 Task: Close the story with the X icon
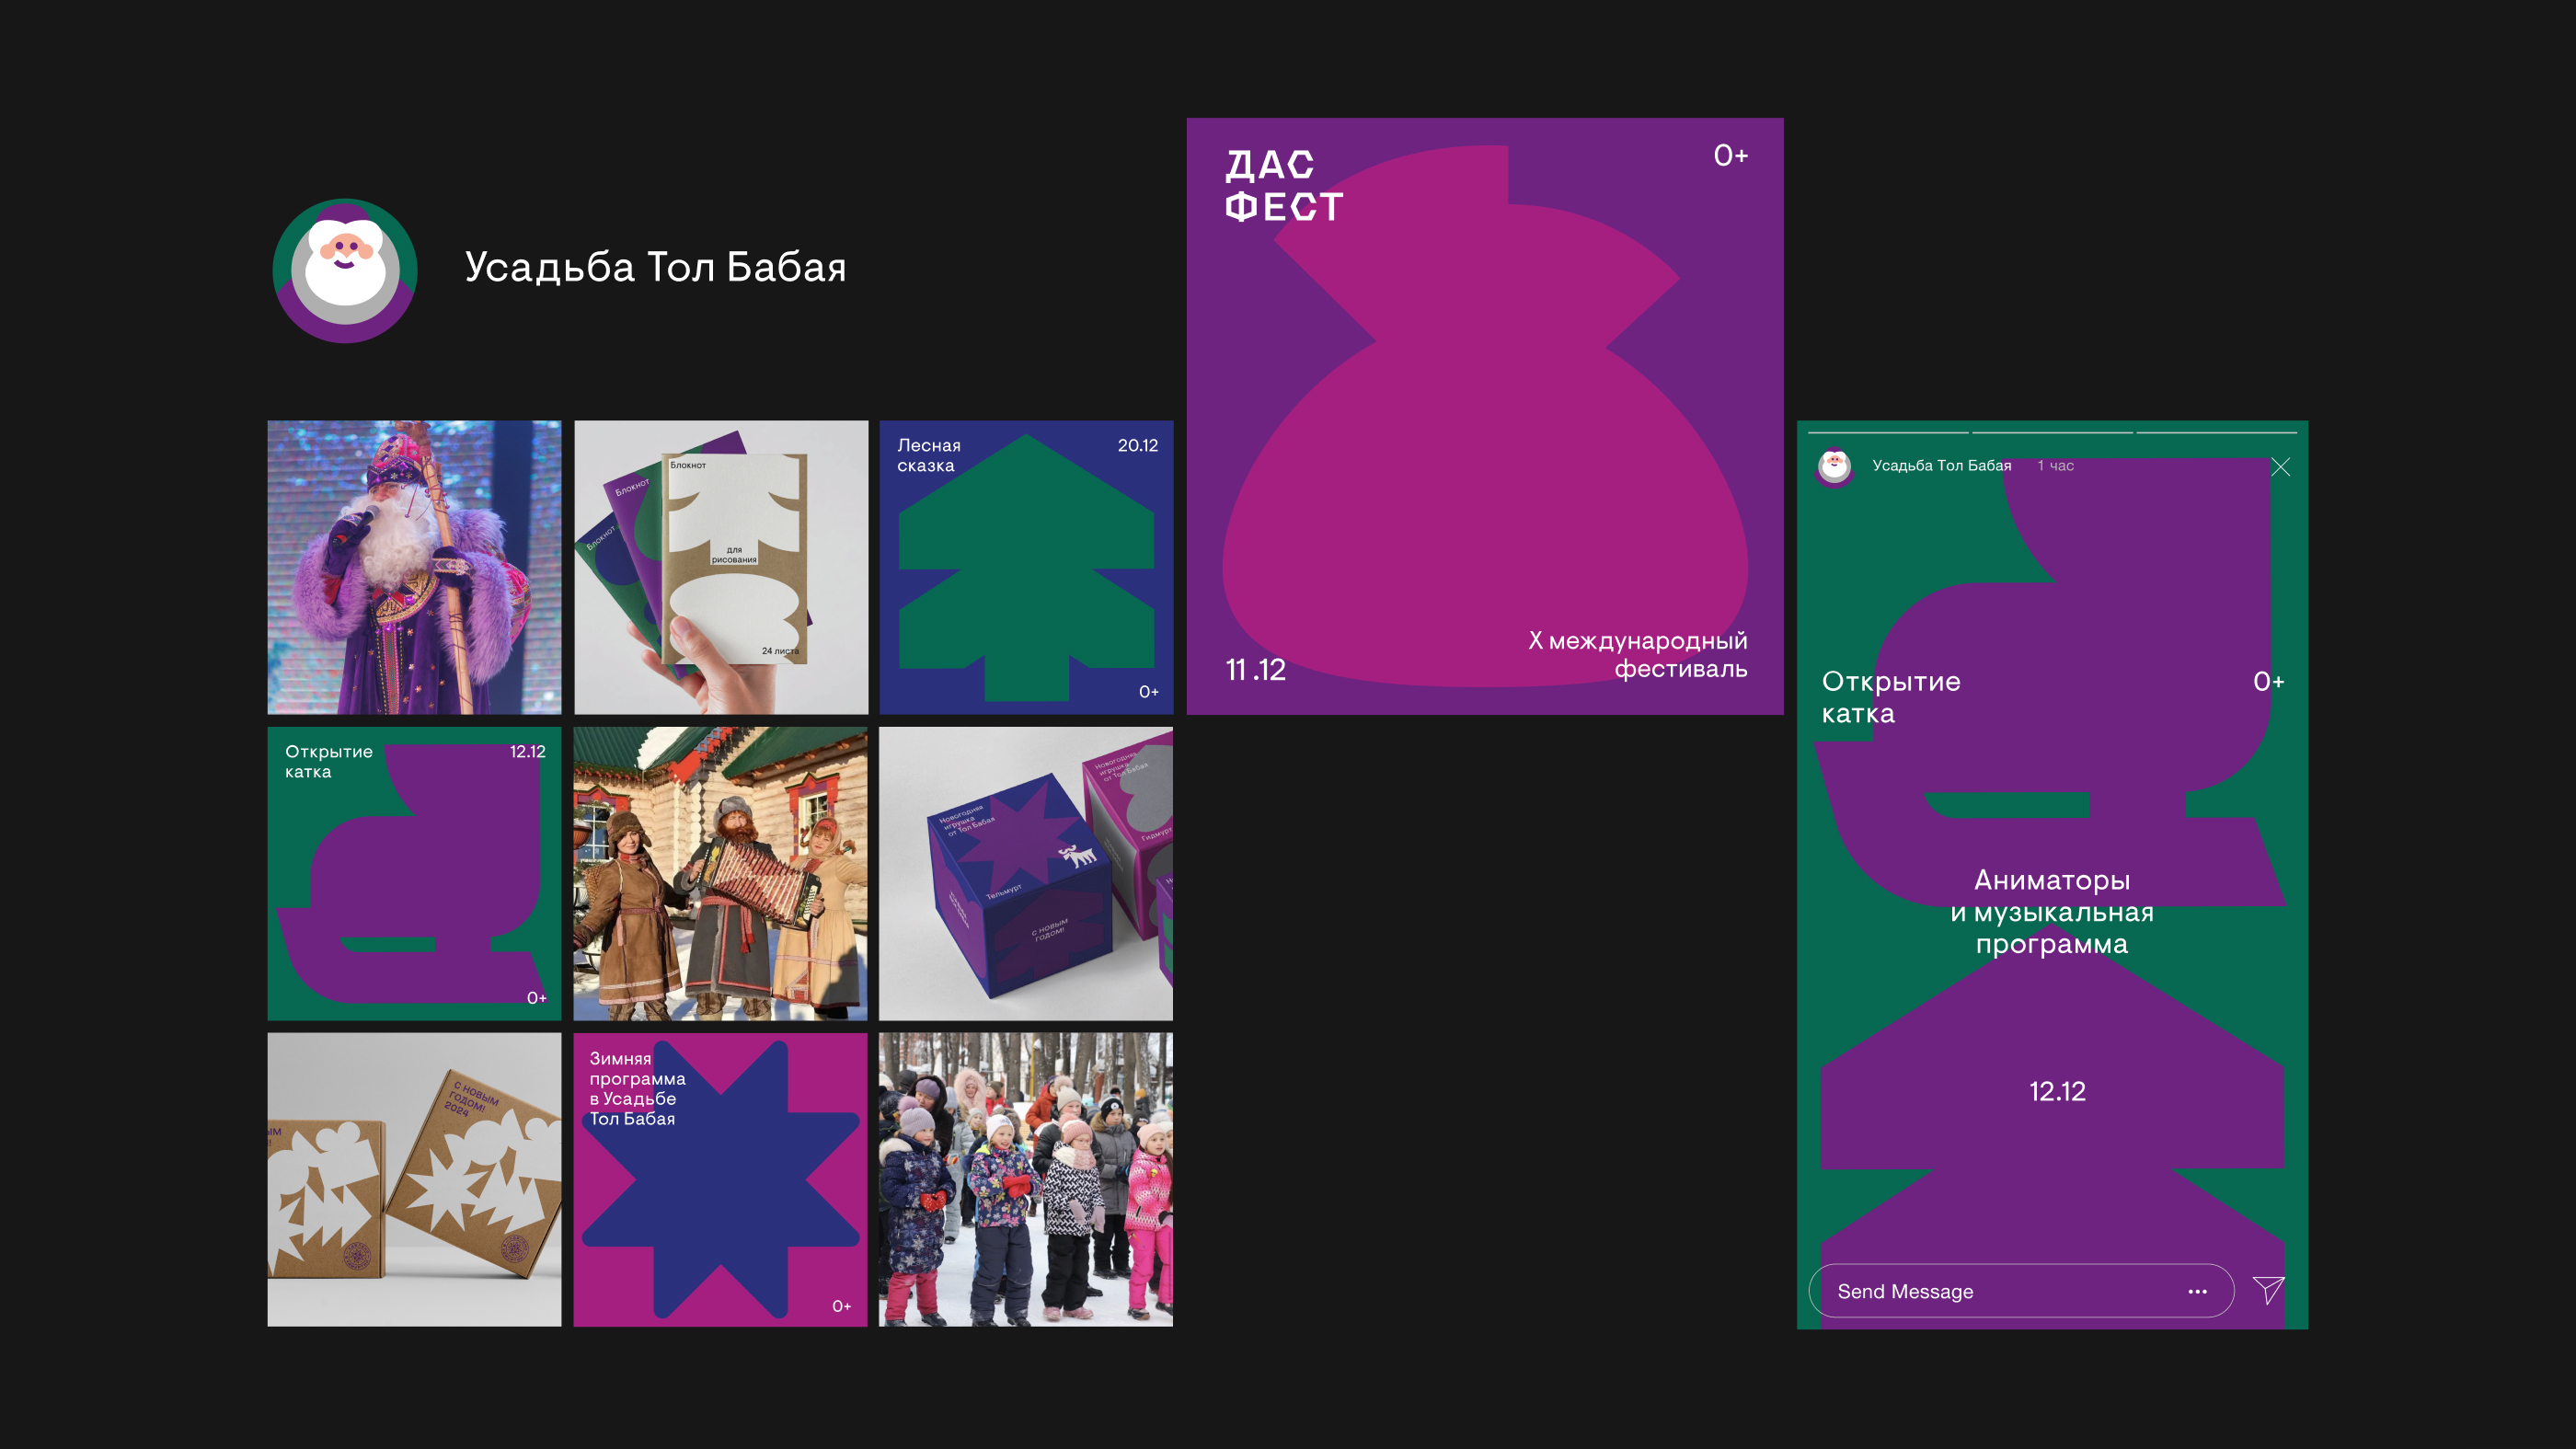point(2280,467)
